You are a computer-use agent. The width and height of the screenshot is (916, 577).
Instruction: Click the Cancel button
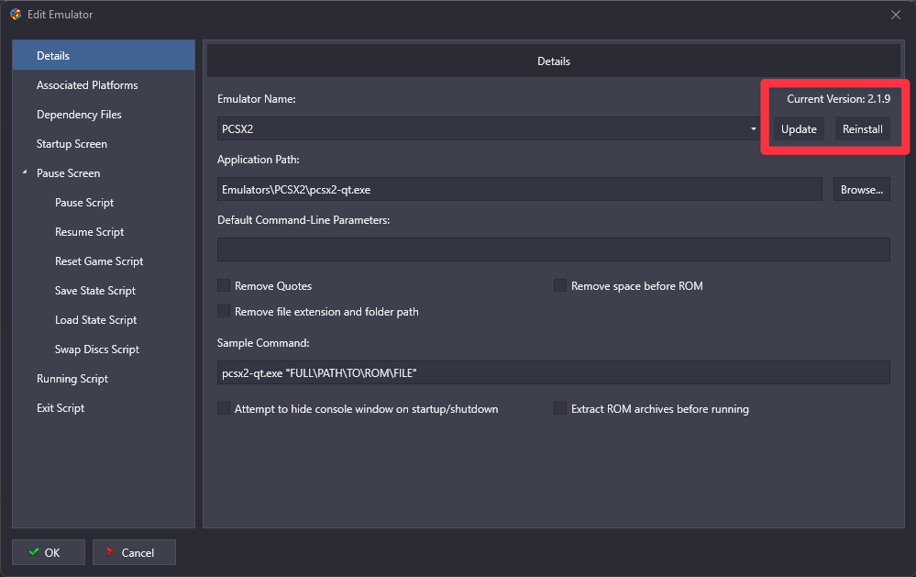tap(134, 552)
